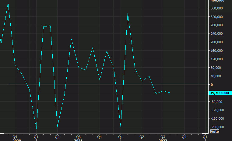Select the Q4 marker above 2020

point(15,136)
